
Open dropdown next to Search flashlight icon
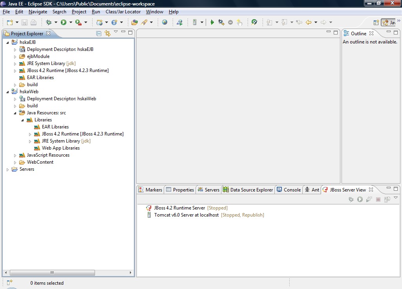click(151, 22)
